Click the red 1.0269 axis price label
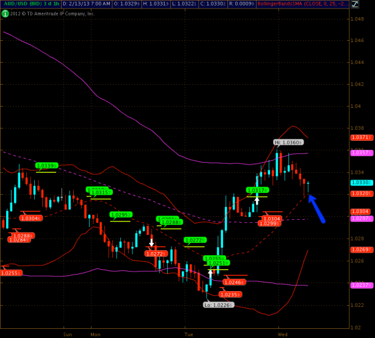 pyautogui.click(x=362, y=250)
